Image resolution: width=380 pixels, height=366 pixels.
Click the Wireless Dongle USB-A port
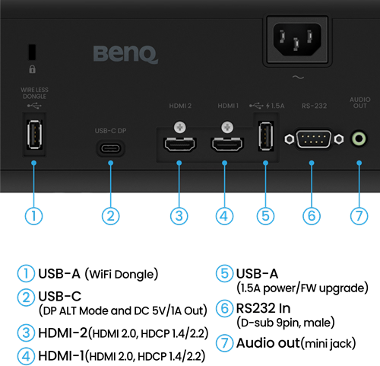pyautogui.click(x=34, y=135)
